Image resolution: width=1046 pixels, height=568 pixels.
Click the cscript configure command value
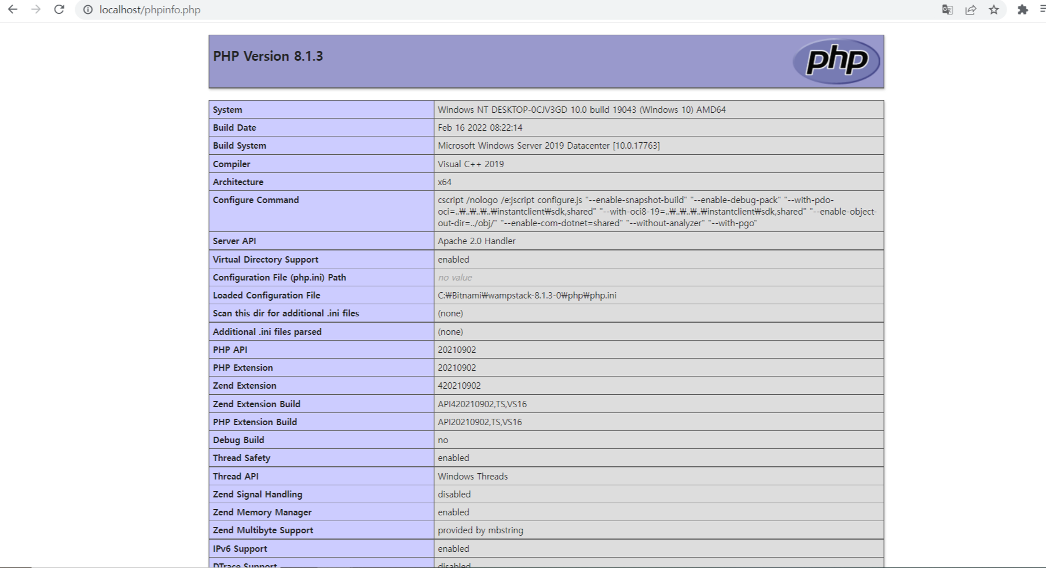[657, 212]
